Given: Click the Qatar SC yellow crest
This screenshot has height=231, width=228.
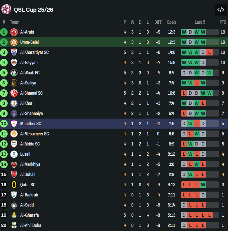Looking at the screenshot, I should 14,185.
